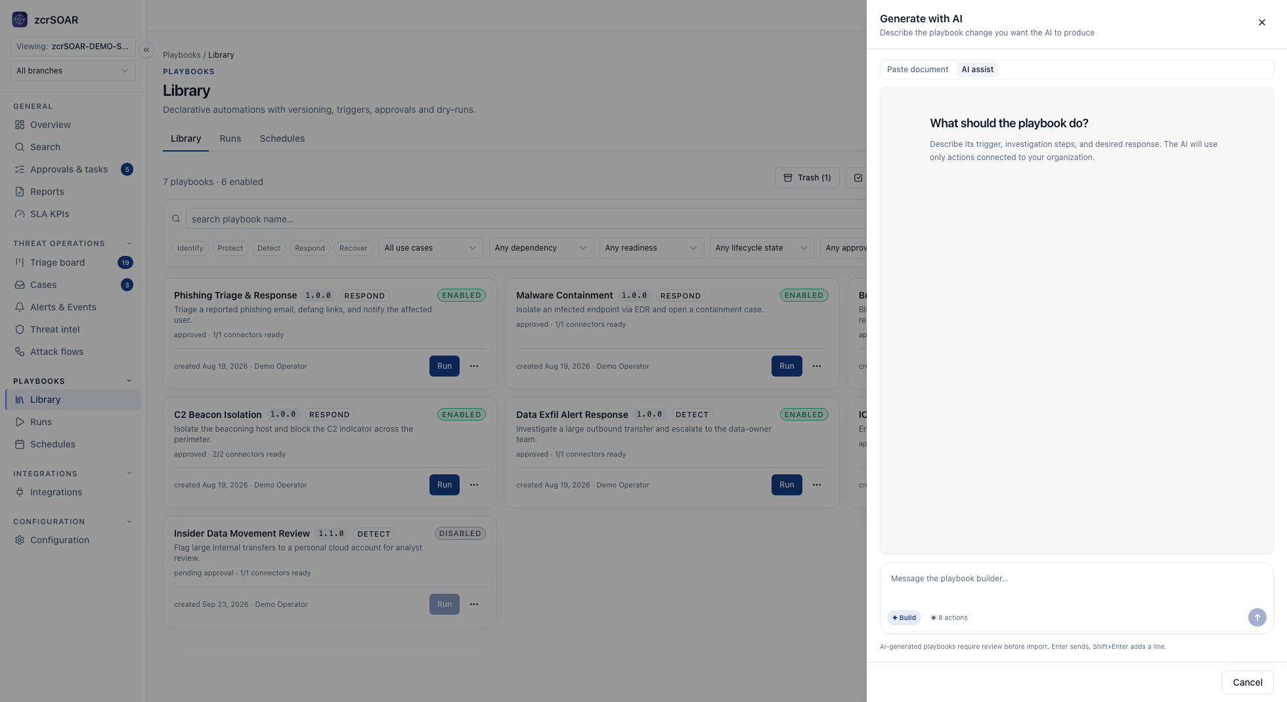Image resolution: width=1287 pixels, height=702 pixels.
Task: Open Search in the sidebar
Action: pos(73,147)
